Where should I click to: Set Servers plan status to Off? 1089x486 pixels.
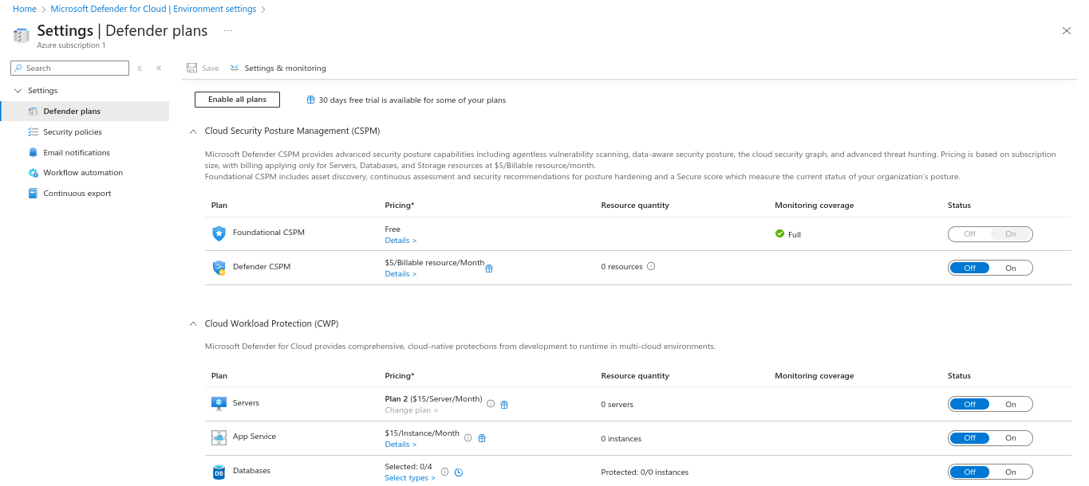969,404
